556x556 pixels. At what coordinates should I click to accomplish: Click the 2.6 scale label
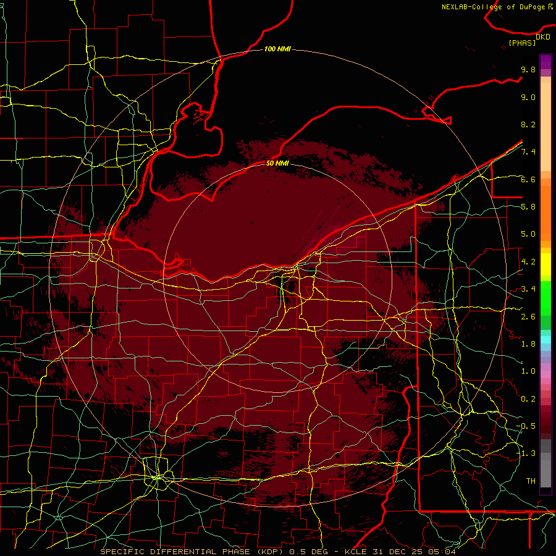coord(528,316)
